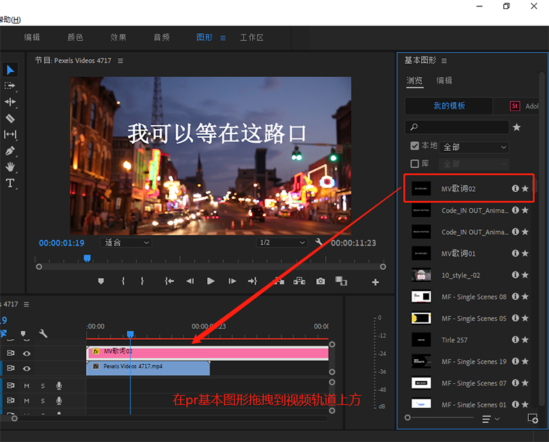This screenshot has height=442, width=549.
Task: Uncheck the 本地 checkbox
Action: point(415,146)
